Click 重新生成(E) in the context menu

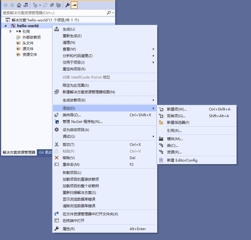tap(72, 36)
